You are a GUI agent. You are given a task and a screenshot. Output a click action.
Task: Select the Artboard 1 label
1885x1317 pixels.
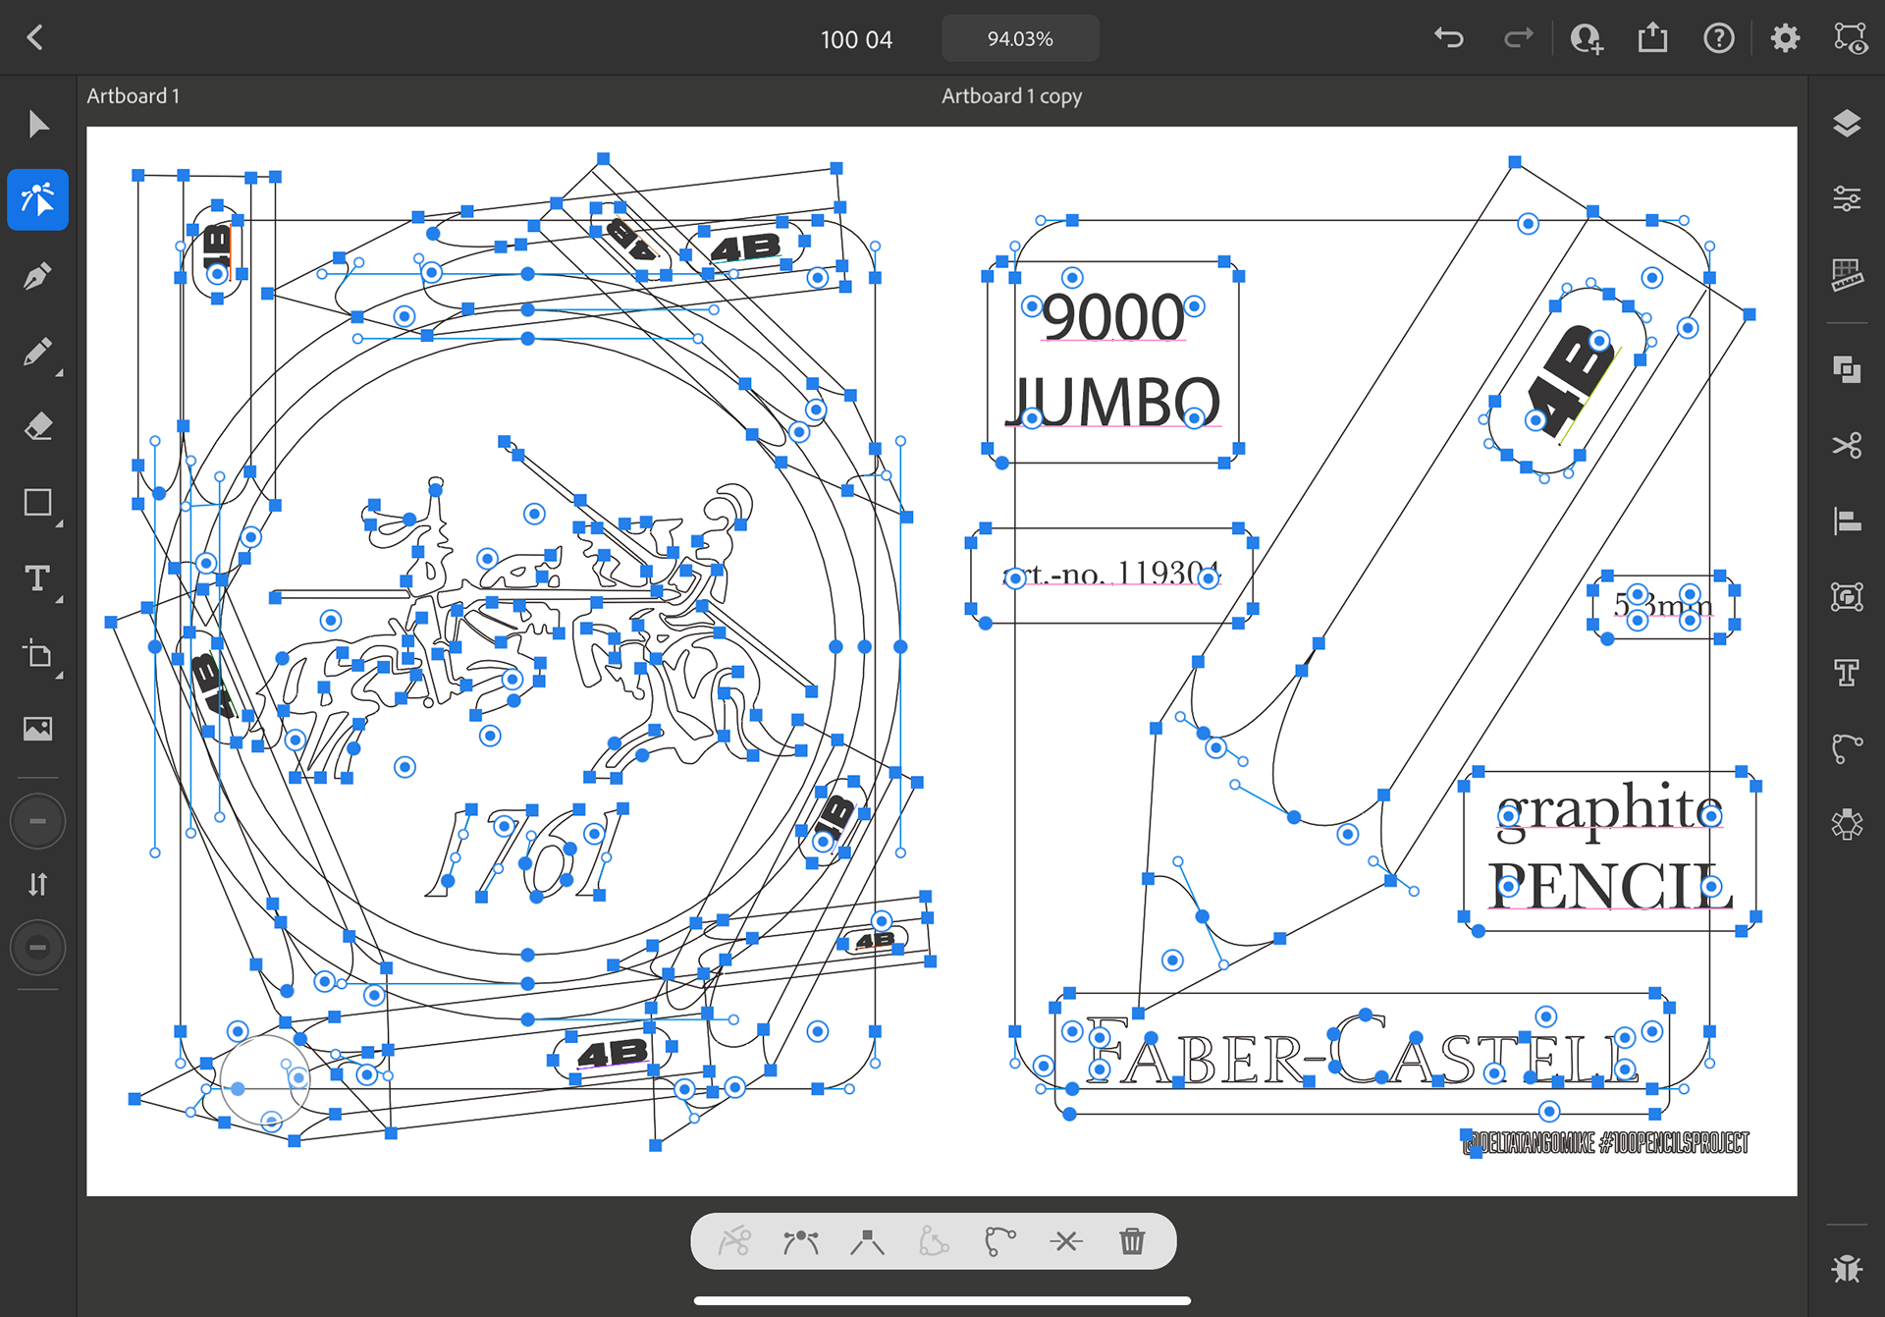(x=133, y=96)
